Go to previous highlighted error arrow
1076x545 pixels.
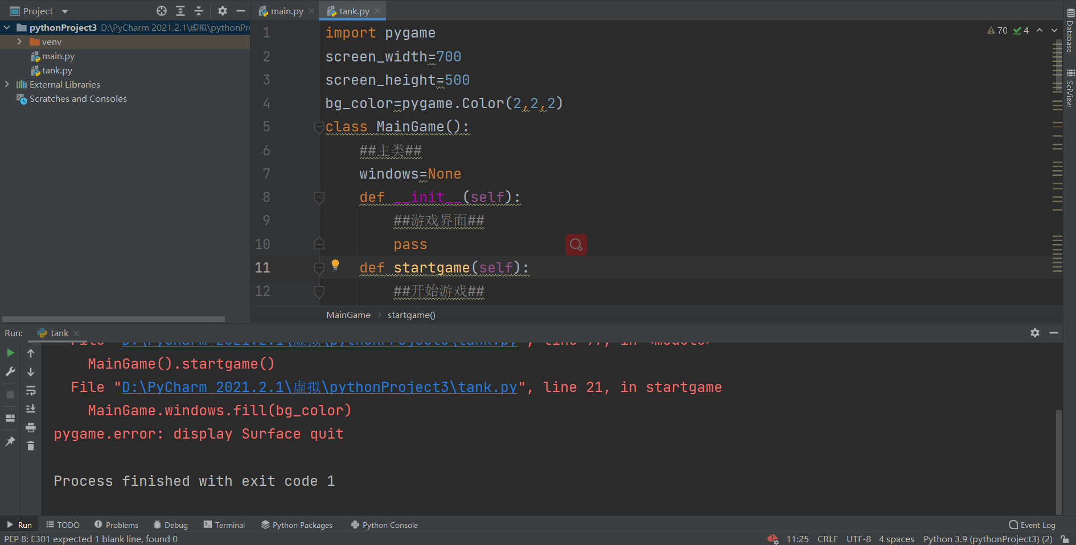point(1040,30)
